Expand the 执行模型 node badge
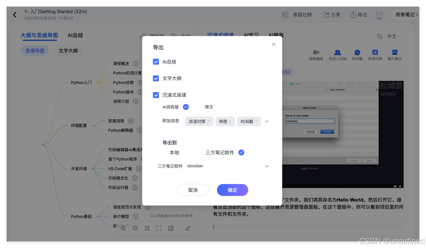 (136, 216)
